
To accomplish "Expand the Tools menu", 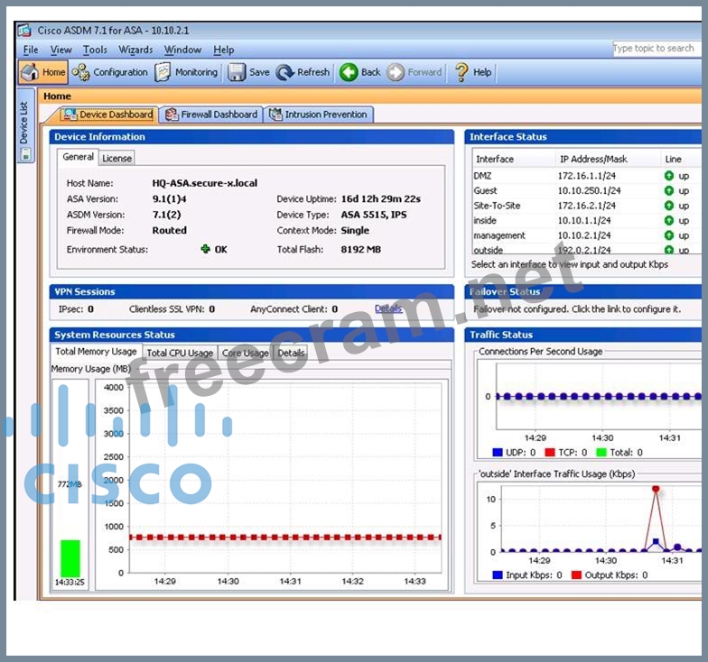I will click(x=95, y=50).
